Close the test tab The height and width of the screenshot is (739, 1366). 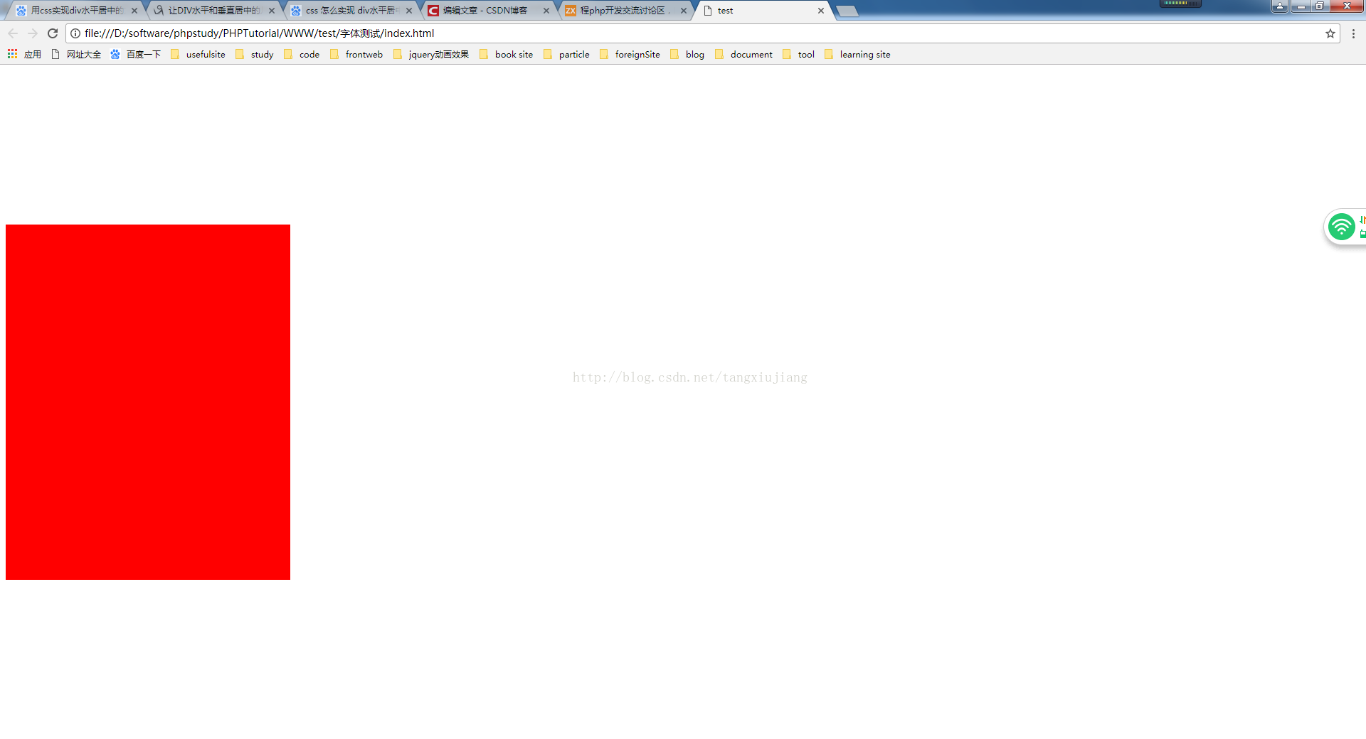pos(821,11)
